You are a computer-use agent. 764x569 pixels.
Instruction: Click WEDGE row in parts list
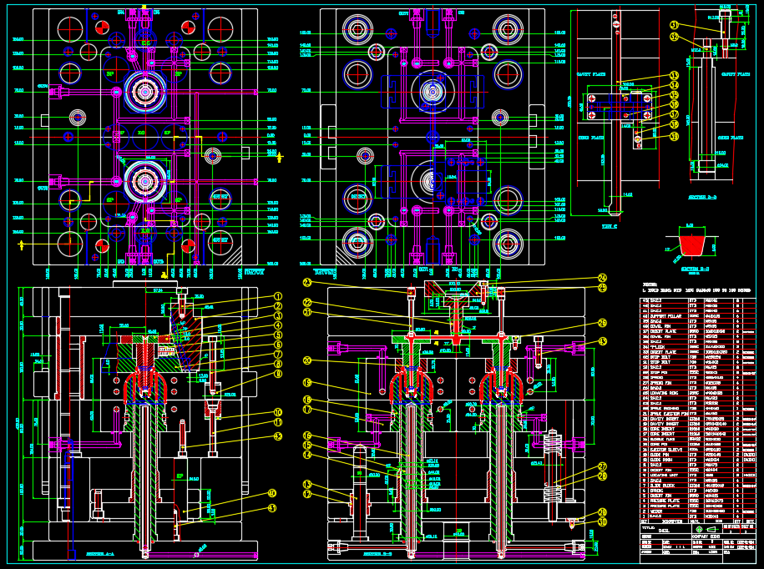[698, 511]
